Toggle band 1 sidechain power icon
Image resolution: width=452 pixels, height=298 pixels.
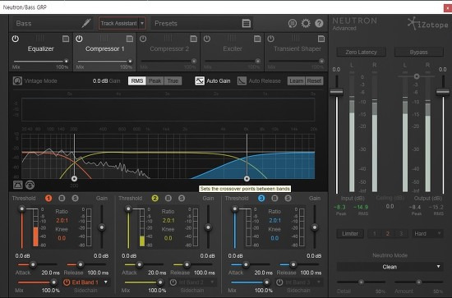(x=67, y=282)
